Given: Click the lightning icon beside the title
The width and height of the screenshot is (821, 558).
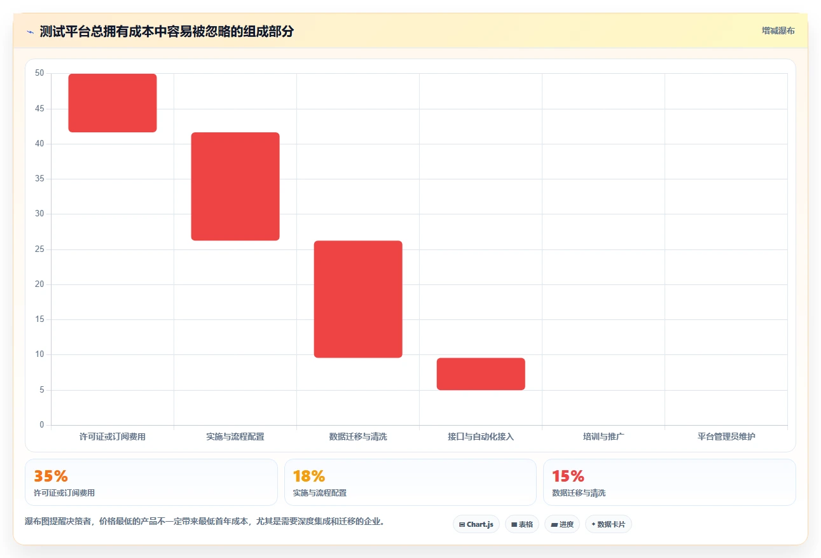Looking at the screenshot, I should (x=31, y=32).
